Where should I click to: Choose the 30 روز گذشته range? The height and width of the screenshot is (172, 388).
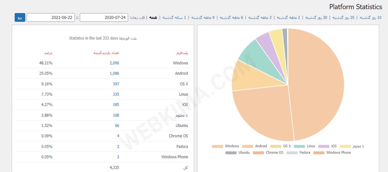[316, 17]
